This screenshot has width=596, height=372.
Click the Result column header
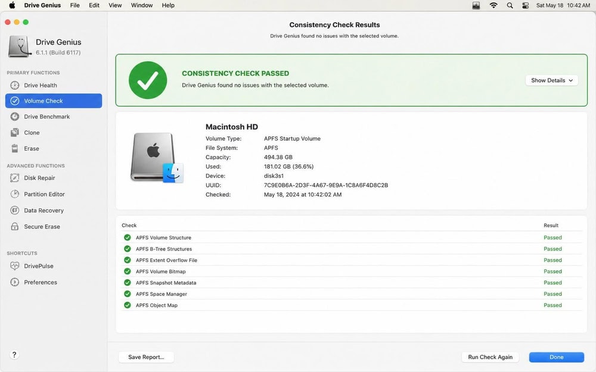tap(551, 225)
